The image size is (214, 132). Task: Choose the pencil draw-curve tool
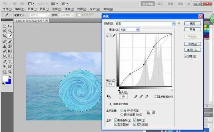tap(114, 36)
